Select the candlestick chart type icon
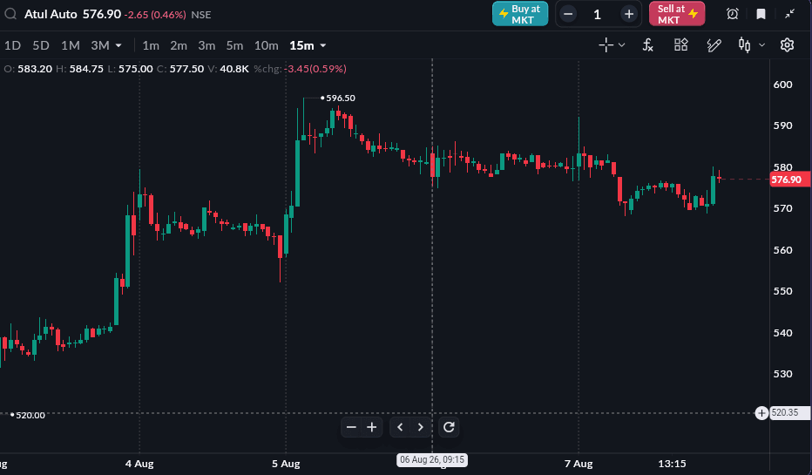 pyautogui.click(x=745, y=45)
